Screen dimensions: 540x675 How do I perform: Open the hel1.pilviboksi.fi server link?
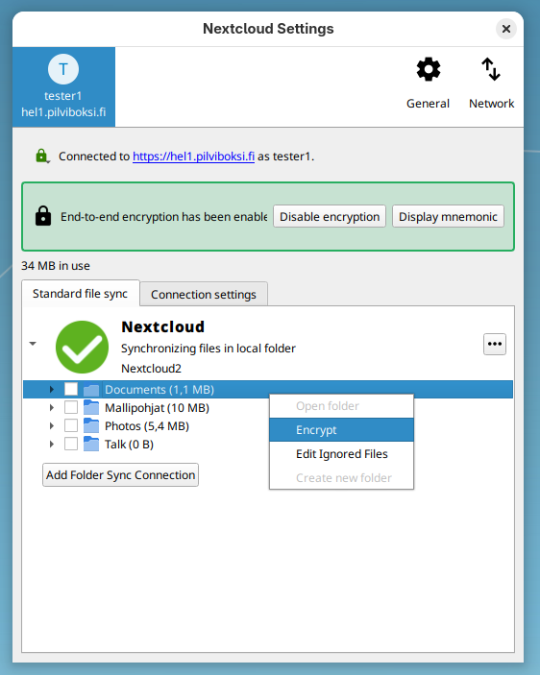point(193,157)
